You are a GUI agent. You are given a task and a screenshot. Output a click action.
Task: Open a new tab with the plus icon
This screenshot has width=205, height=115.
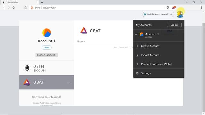point(42,2)
